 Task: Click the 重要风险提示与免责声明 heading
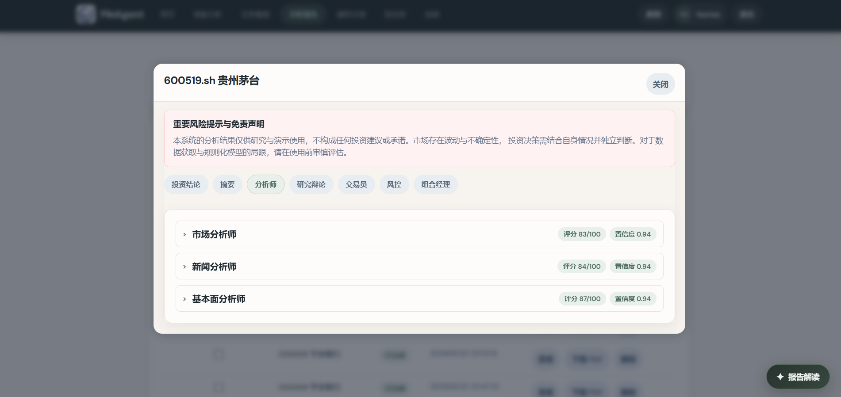pos(219,124)
